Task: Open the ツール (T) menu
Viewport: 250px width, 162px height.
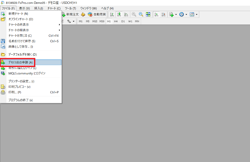Action: tap(70, 8)
